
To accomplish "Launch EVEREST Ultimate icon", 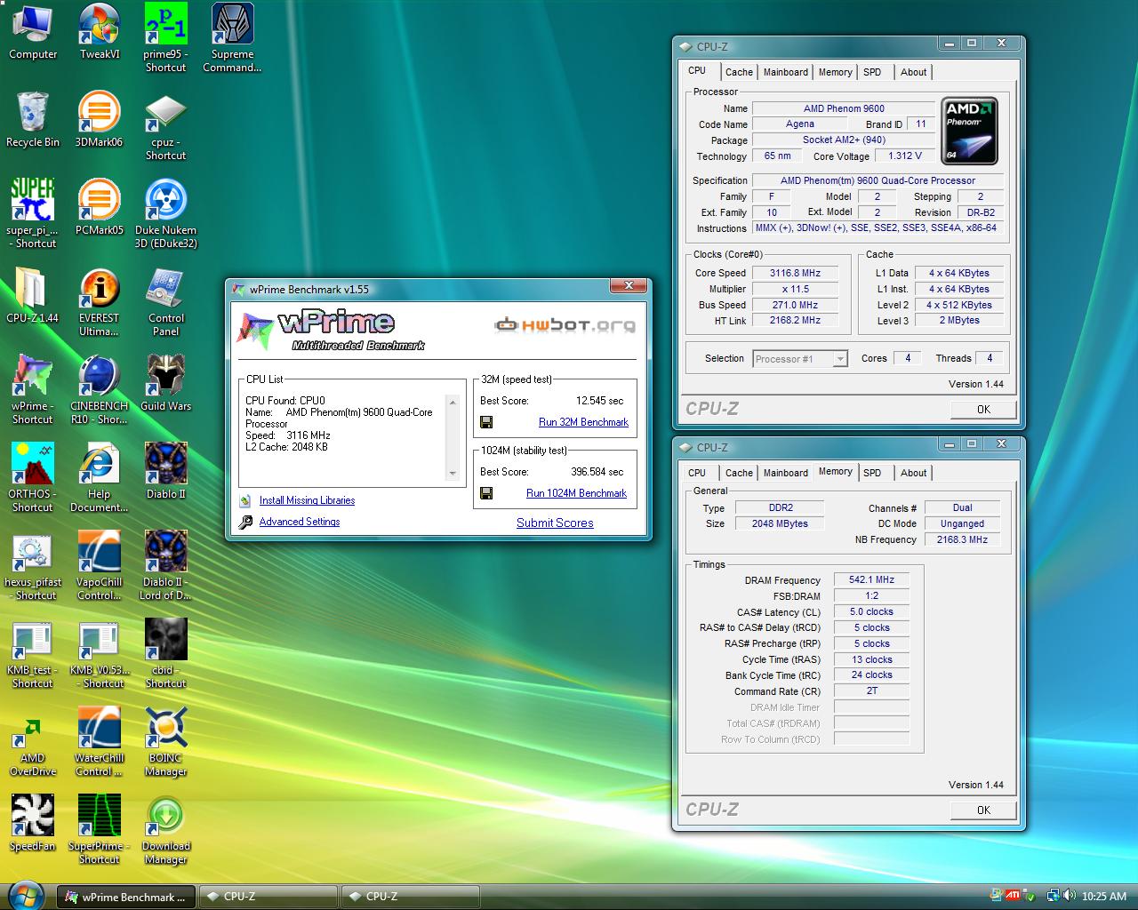I will [x=99, y=302].
